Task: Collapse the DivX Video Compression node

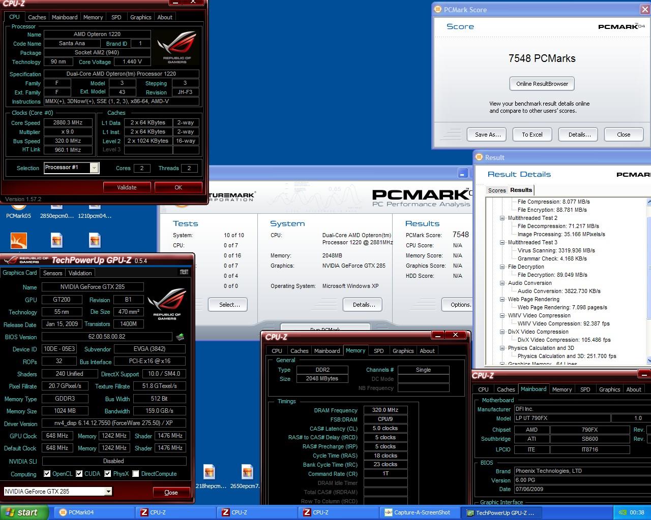Action: pyautogui.click(x=502, y=332)
